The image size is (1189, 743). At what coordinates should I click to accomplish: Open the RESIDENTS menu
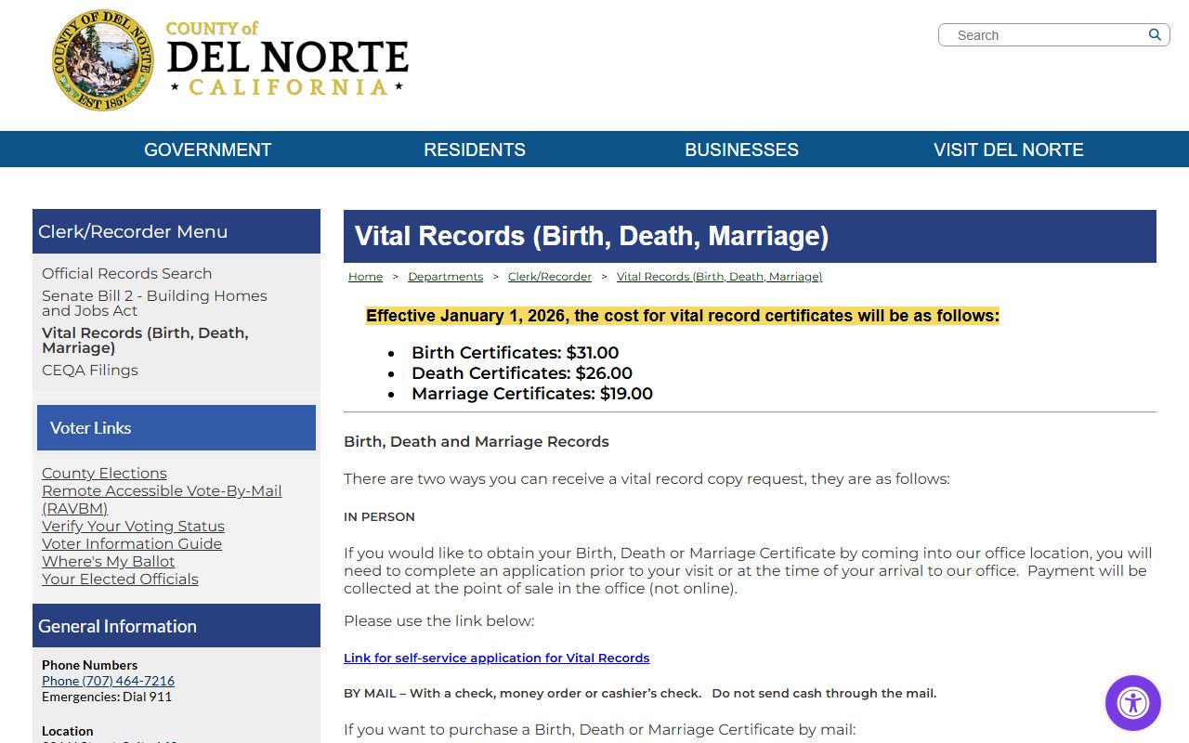pos(475,150)
